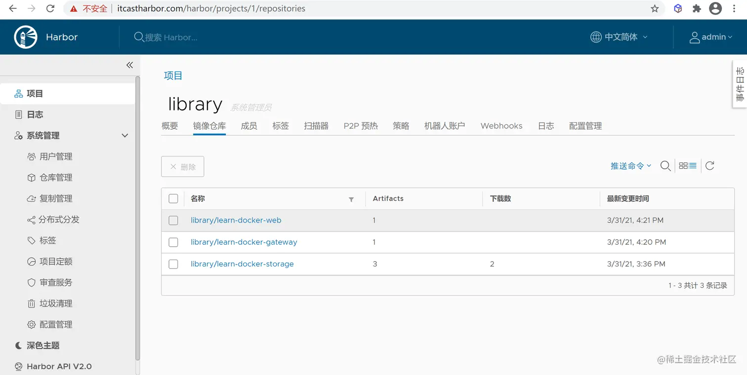Refresh the repository list
This screenshot has width=747, height=375.
click(x=709, y=166)
